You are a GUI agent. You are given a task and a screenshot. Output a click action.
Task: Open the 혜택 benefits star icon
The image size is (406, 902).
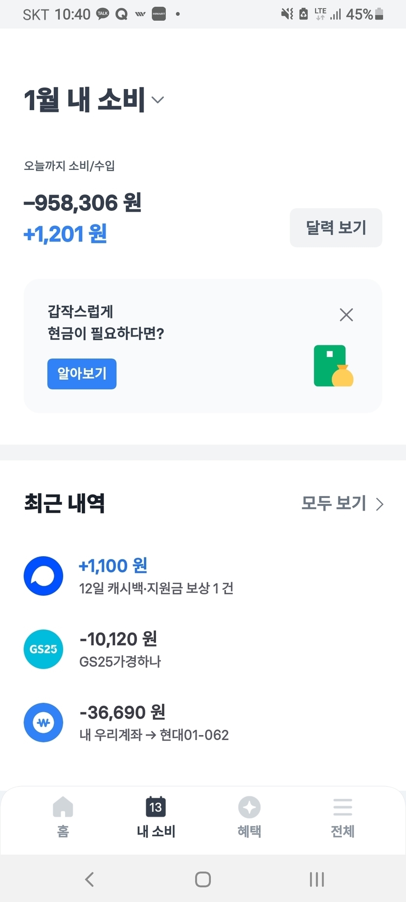pos(249,808)
